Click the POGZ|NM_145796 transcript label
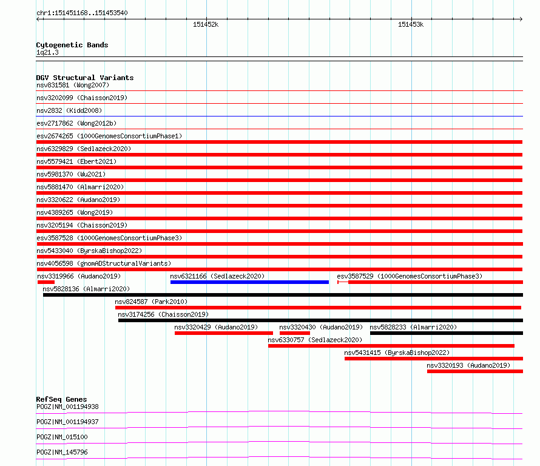Screen dimensions: 540x466 tap(62, 452)
